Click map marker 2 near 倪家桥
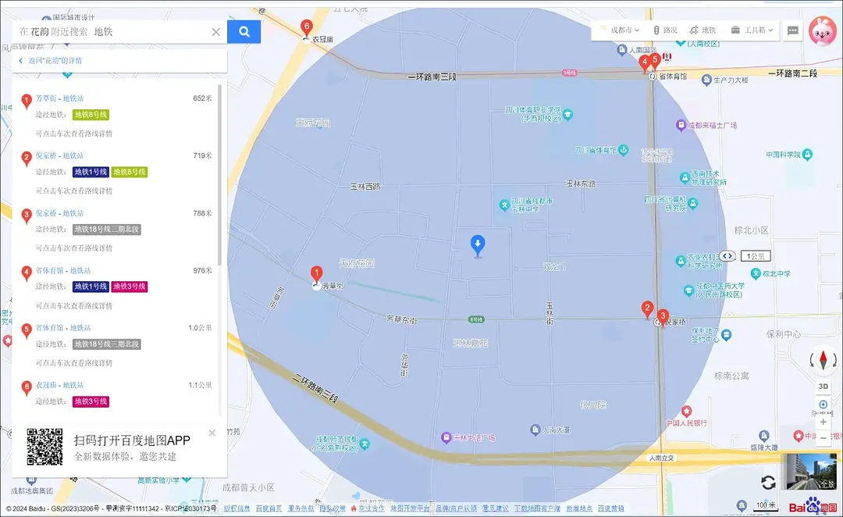Viewport: 843px width, 517px height. [x=647, y=310]
